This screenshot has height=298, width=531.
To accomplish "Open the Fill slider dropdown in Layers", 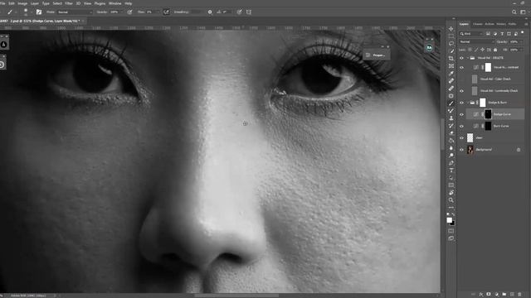I will [x=520, y=50].
